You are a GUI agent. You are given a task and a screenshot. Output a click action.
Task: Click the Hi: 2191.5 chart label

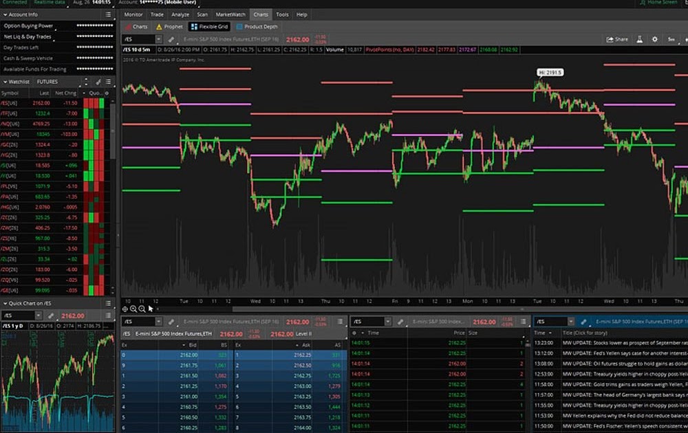click(550, 72)
